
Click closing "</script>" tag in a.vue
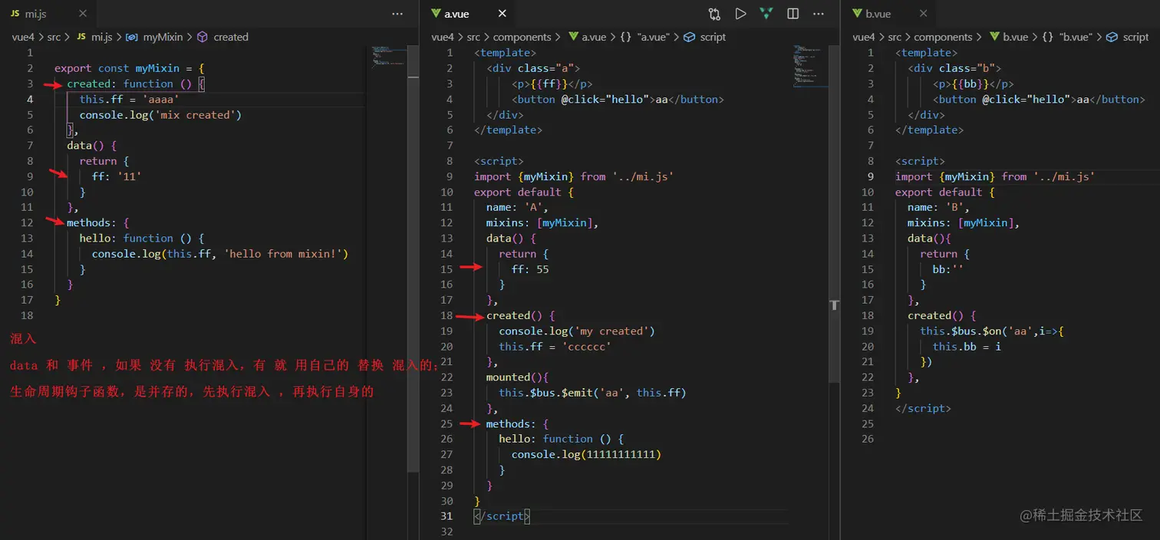[502, 516]
